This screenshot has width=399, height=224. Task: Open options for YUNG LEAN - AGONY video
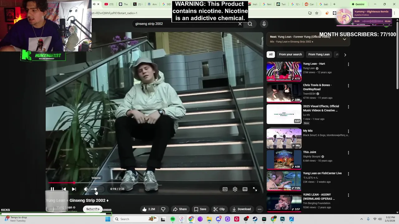coord(349,195)
